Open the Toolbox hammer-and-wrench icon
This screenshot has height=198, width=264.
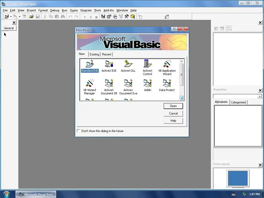point(127,16)
